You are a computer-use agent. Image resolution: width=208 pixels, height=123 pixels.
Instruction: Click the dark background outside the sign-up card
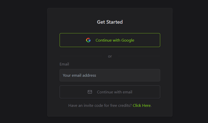(x=23, y=62)
